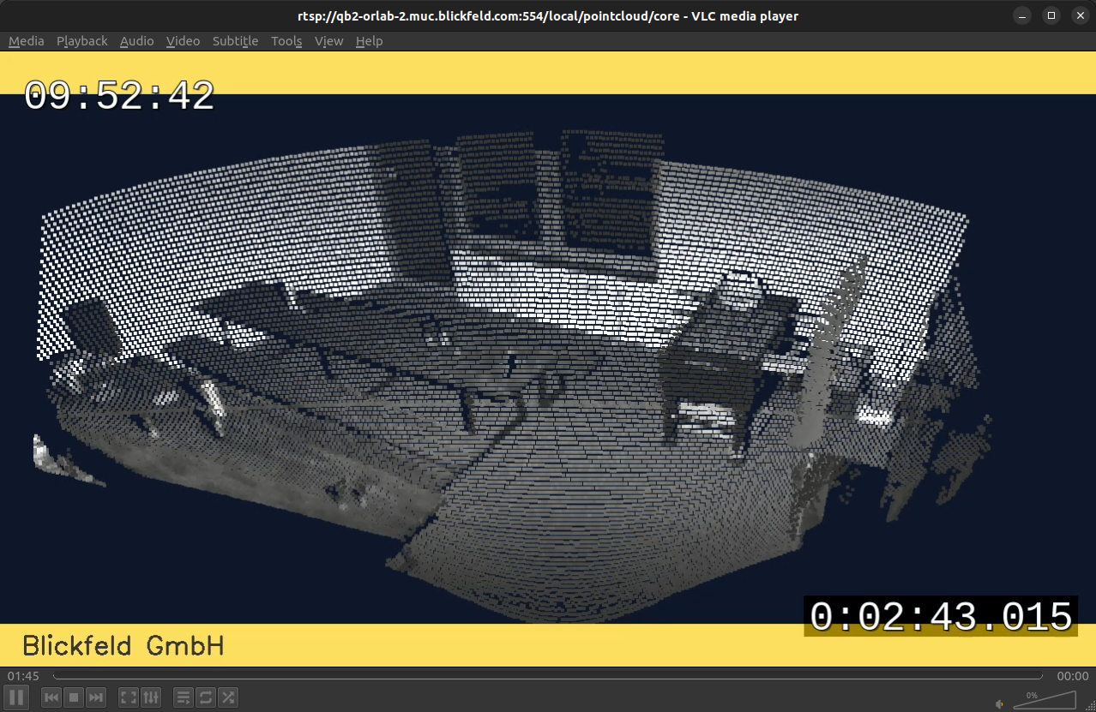Expand the Audio menu
Viewport: 1096px width, 712px height.
tap(136, 41)
